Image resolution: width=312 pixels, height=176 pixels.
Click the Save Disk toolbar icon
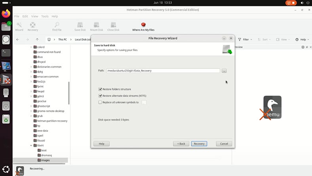[x=80, y=26]
